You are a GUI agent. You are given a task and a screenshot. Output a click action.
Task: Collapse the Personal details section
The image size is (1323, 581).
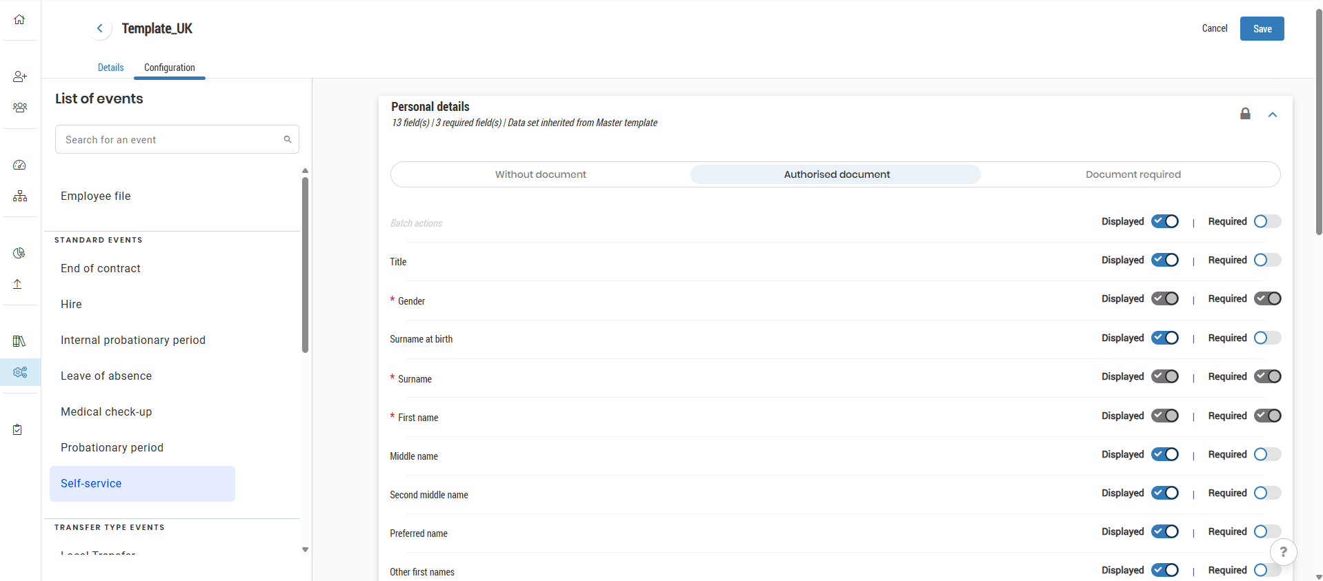tap(1273, 114)
